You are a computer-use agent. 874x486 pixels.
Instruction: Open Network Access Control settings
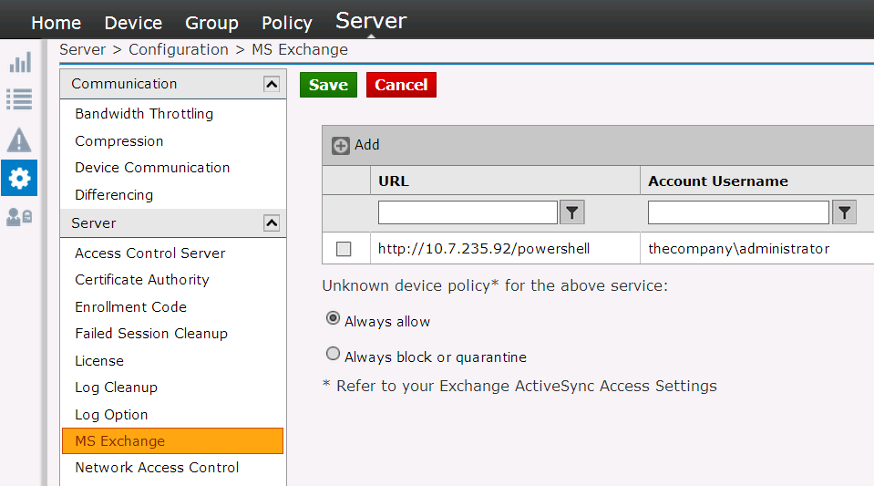point(157,468)
